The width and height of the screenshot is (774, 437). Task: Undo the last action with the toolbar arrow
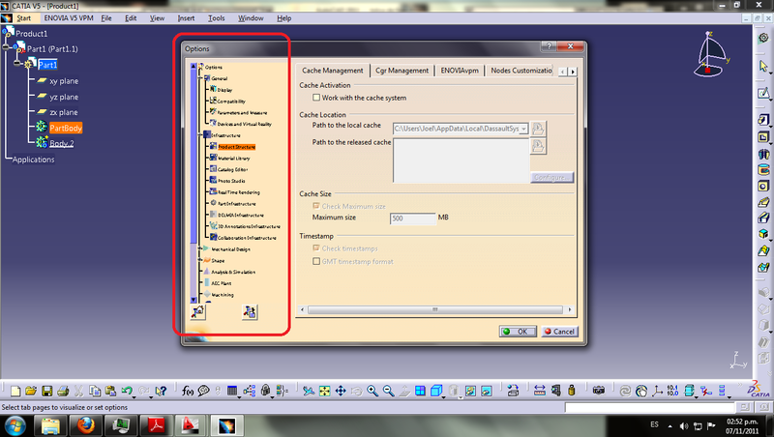(x=127, y=392)
